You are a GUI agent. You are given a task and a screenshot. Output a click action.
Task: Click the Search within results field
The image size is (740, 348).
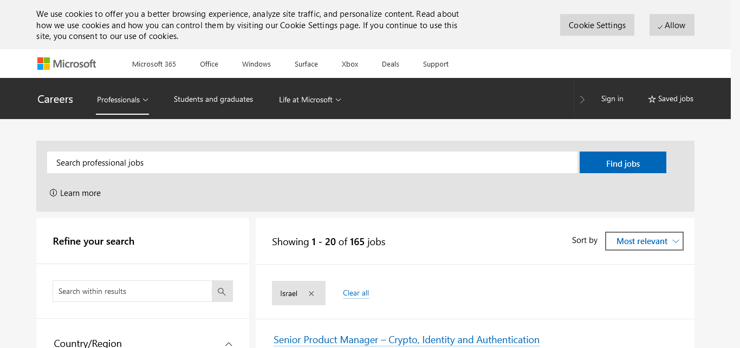click(132, 292)
